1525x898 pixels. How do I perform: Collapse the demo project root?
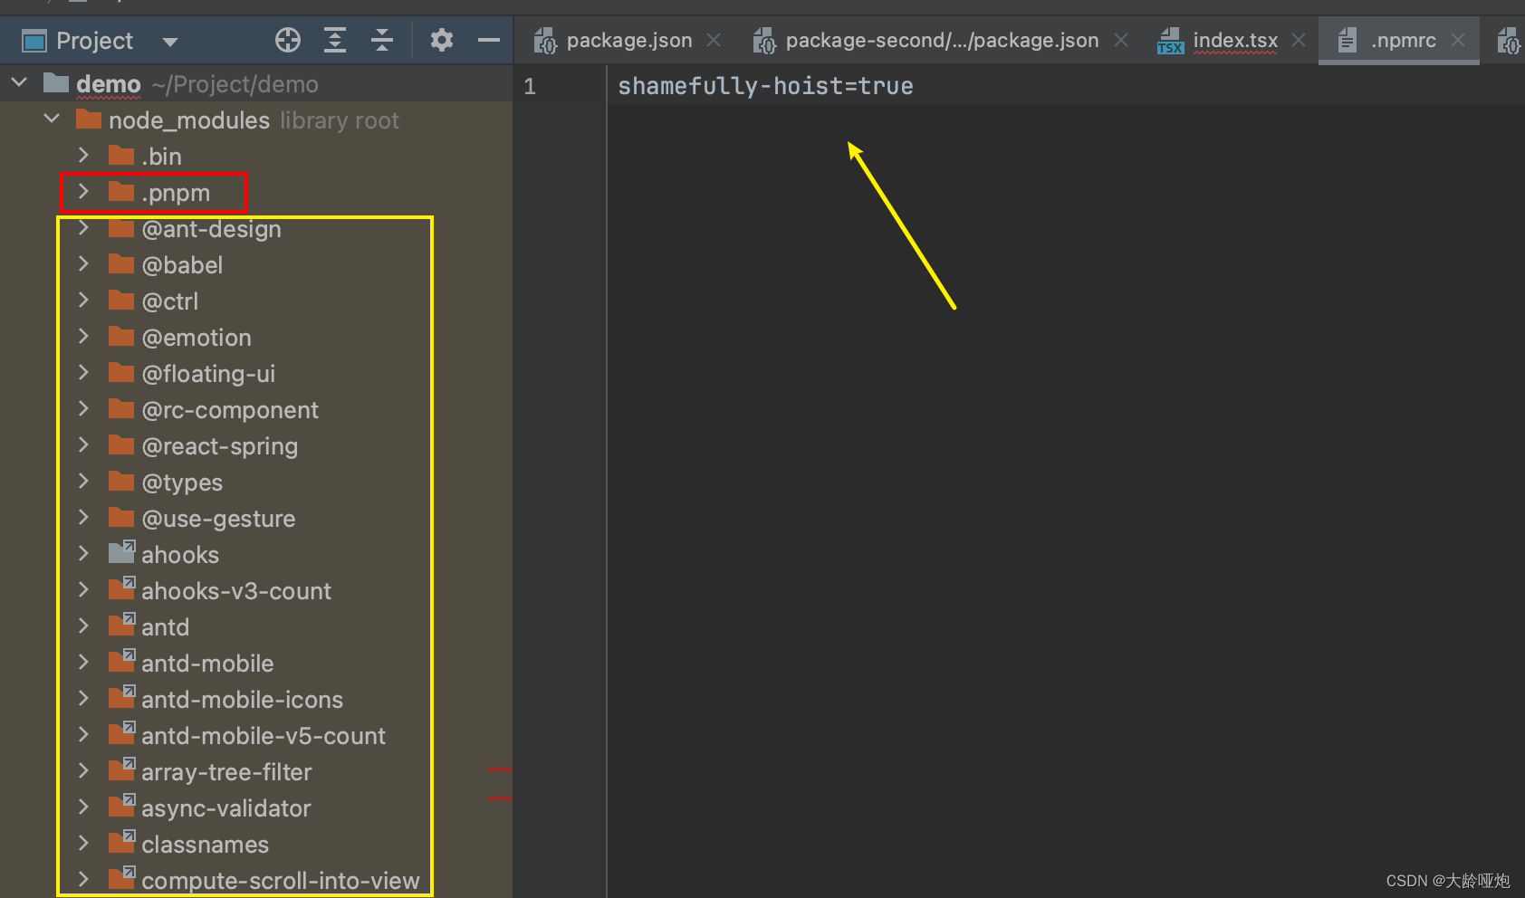[x=19, y=83]
